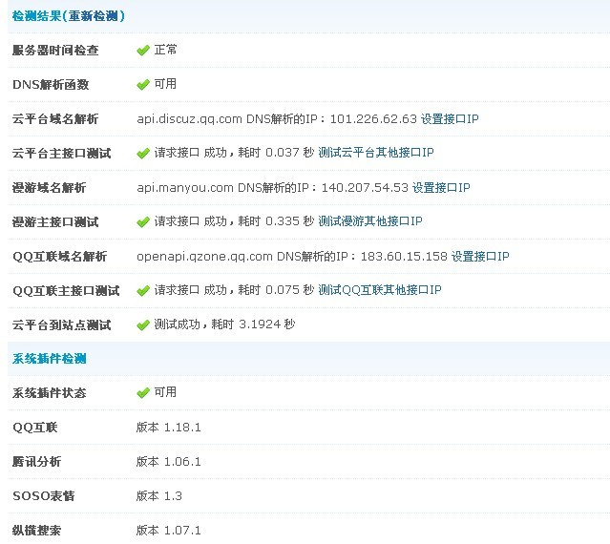Screen dimensions: 610x544
Task: Select the 云平台到站点测试 label
Action: pyautogui.click(x=61, y=325)
